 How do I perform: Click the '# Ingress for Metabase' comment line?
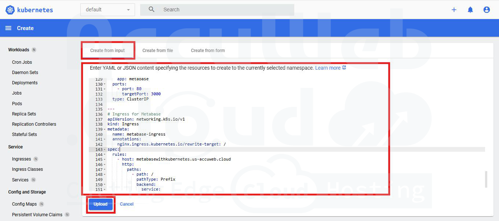coord(134,114)
